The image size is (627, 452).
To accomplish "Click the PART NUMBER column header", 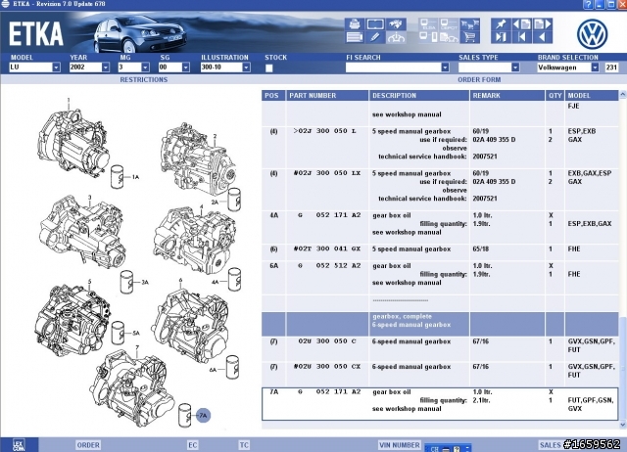I will coord(327,96).
